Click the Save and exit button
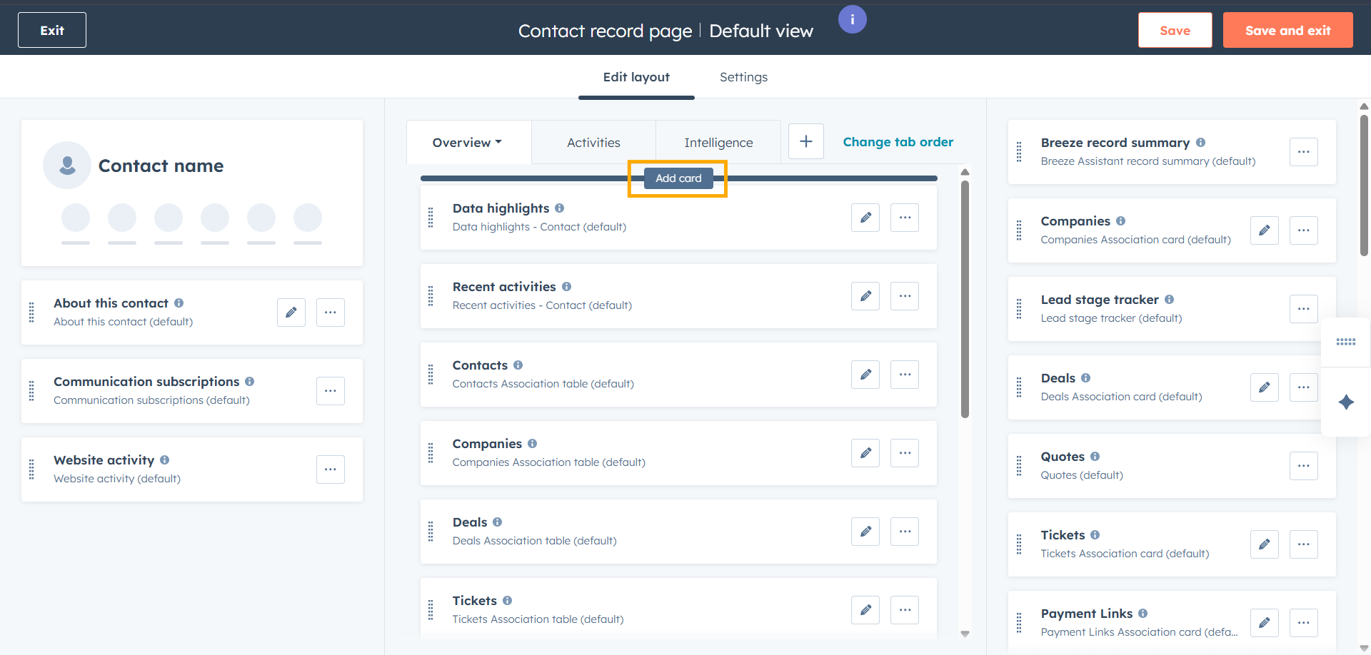The width and height of the screenshot is (1371, 655). coord(1287,31)
